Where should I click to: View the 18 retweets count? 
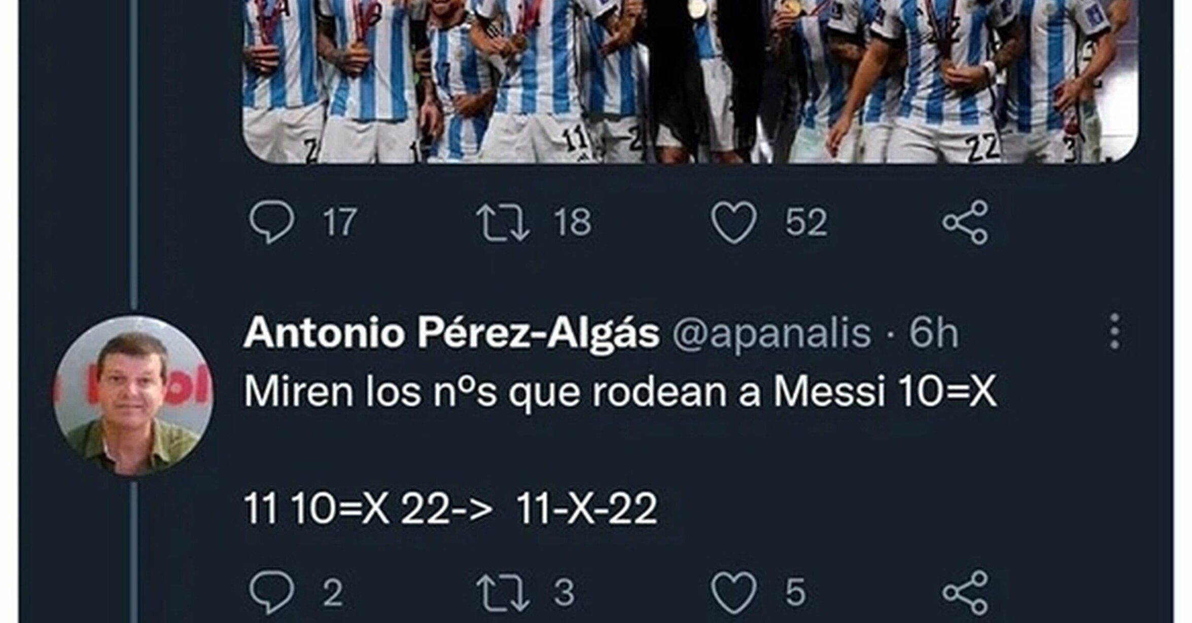point(573,222)
